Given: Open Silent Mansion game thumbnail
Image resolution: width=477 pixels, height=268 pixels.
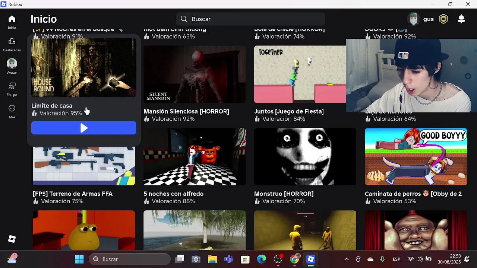Looking at the screenshot, I should (x=195, y=74).
